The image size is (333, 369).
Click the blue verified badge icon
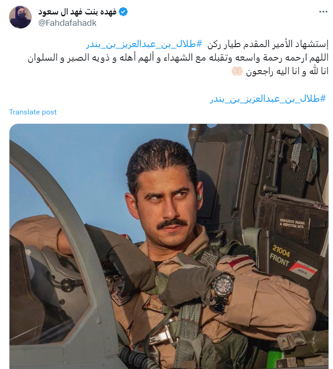point(123,12)
